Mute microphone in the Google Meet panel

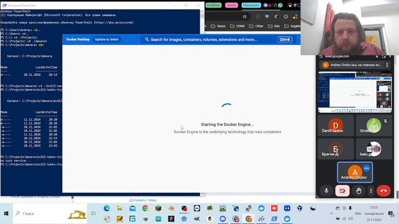327,190
